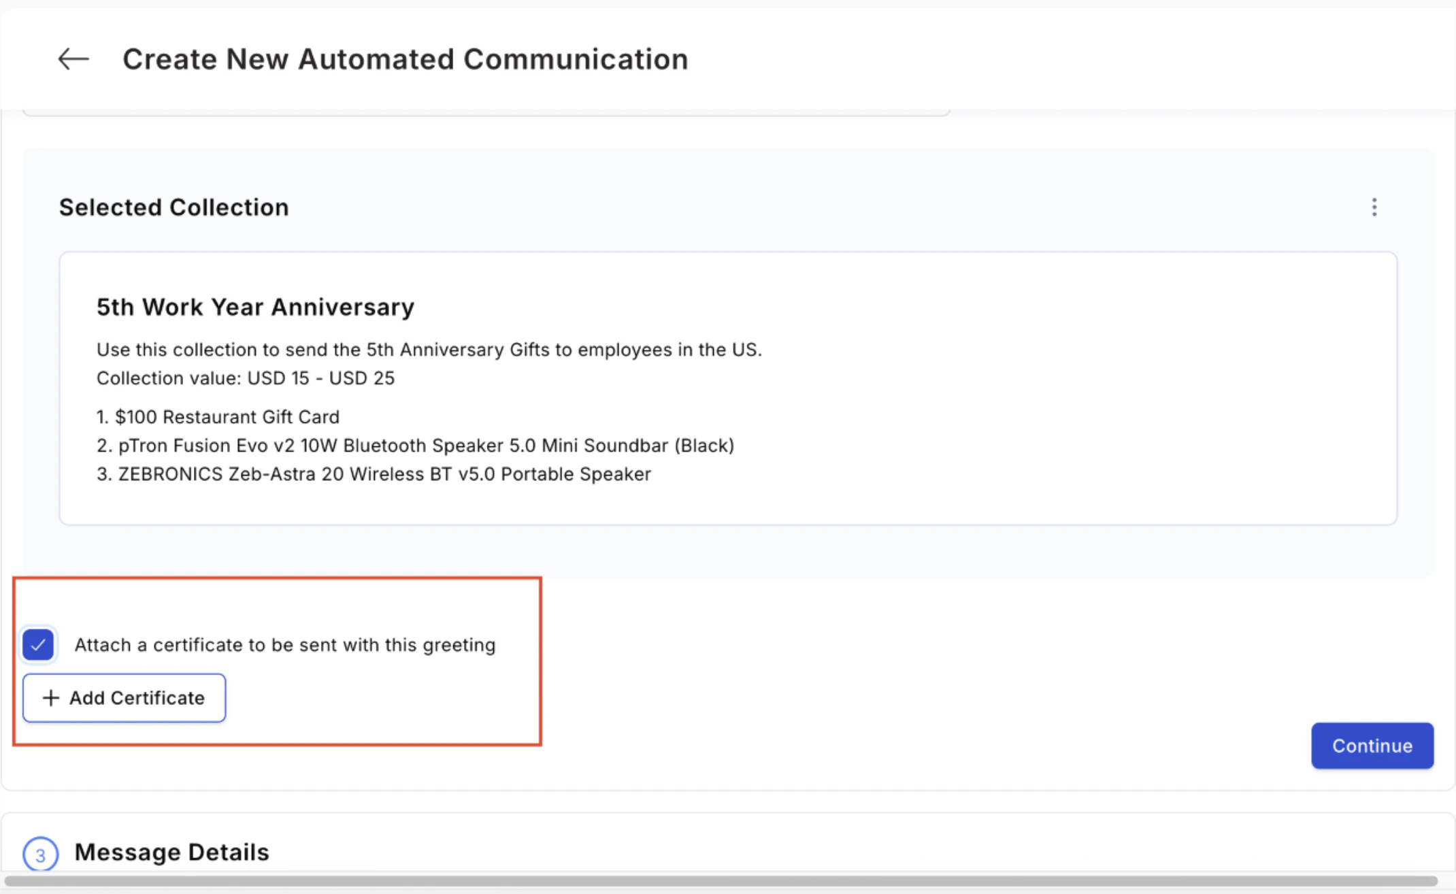Screen dimensions: 1456x894
Task: Click the Selected Collection heading
Action: tap(173, 207)
